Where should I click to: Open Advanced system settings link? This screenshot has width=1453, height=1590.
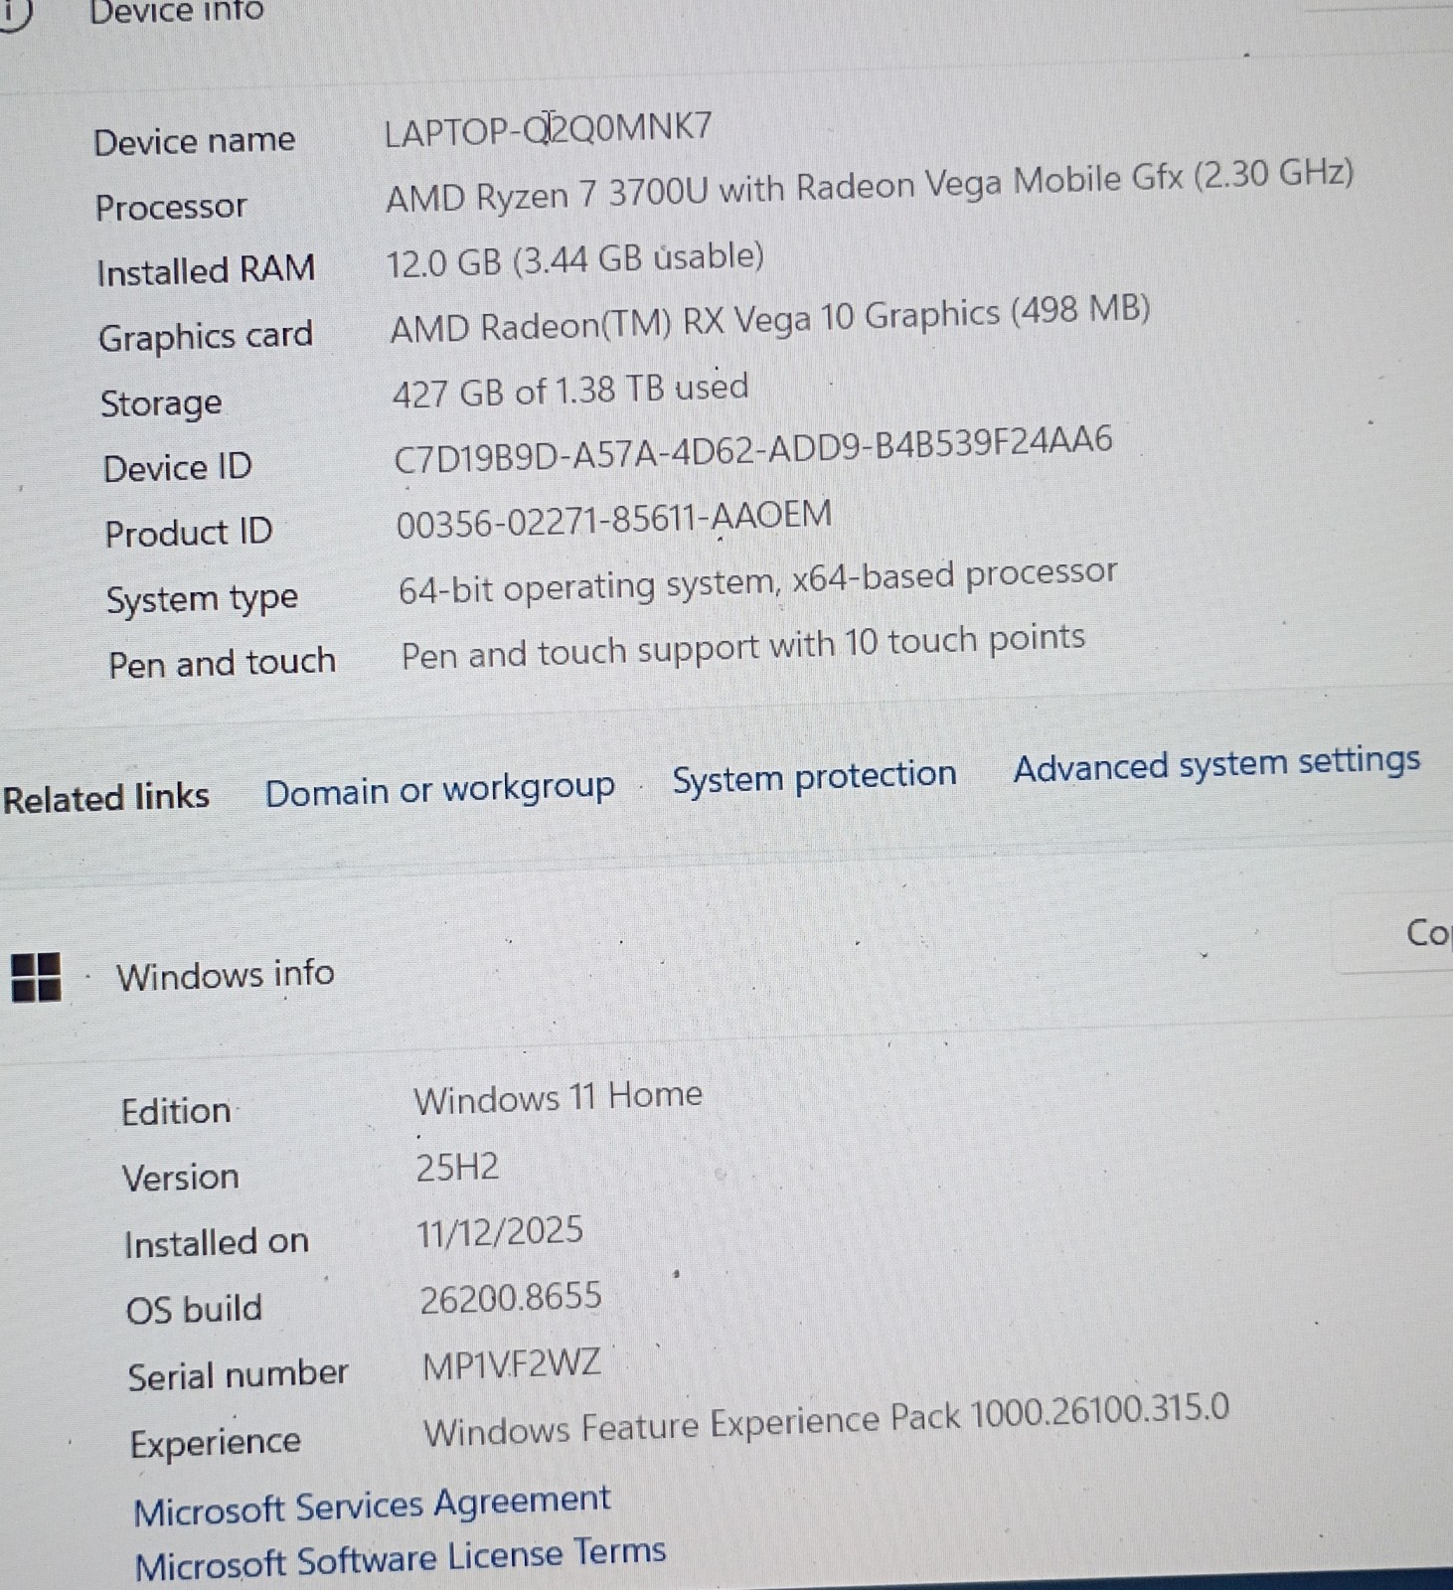coord(1216,763)
